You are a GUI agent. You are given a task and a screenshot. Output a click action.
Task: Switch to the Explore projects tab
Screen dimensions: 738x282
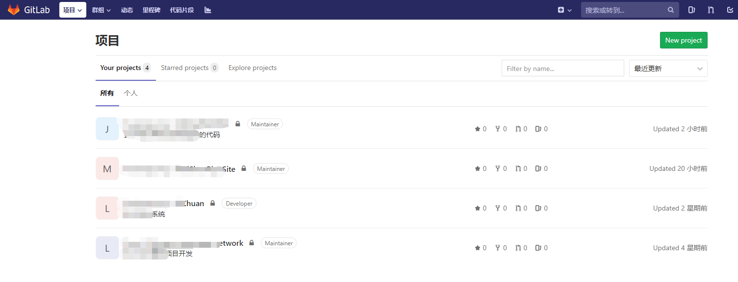[253, 68]
